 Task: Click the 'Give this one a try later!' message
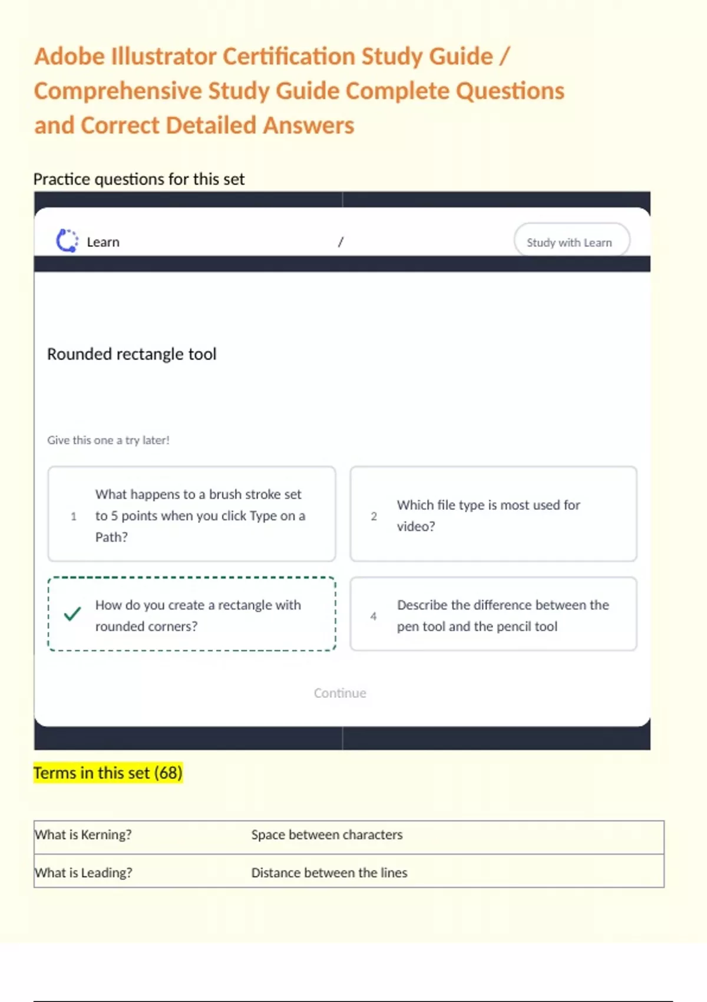[x=108, y=440]
